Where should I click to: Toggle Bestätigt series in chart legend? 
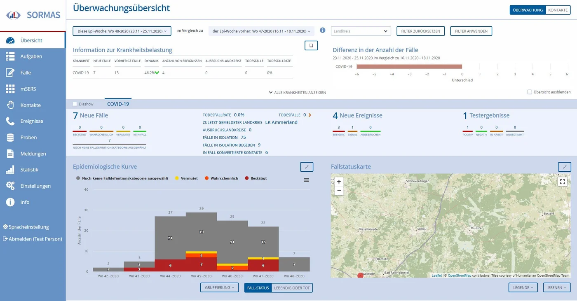click(x=256, y=178)
